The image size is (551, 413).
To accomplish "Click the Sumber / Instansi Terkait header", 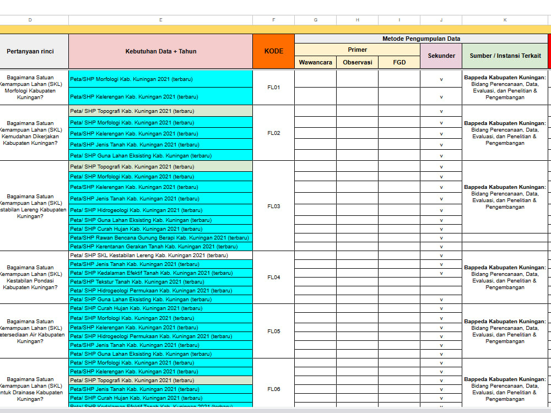I will [505, 56].
